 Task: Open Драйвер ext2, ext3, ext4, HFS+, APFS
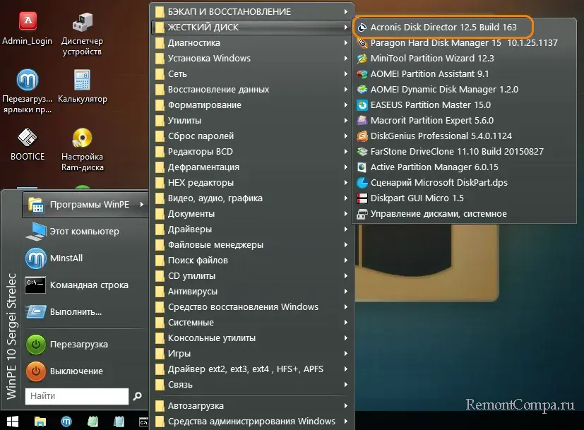pyautogui.click(x=252, y=369)
